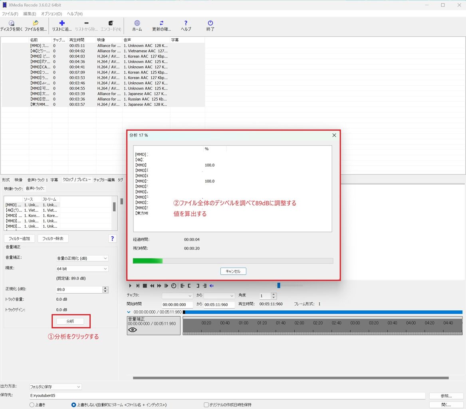Open the 出力方法 フォルダに保存 dropdown
Image resolution: width=466 pixels, height=409 pixels.
click(55, 387)
